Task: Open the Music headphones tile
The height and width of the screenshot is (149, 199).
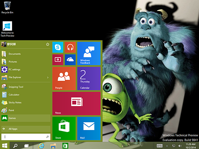Action: 70,47
